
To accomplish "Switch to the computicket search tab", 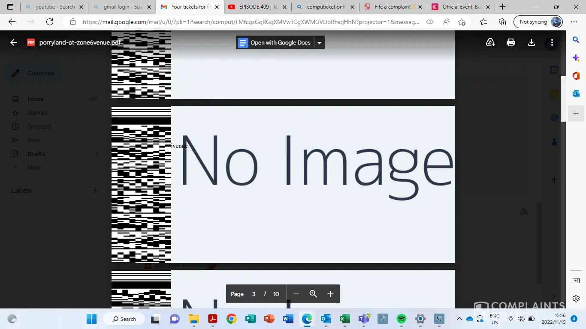I will (x=326, y=7).
